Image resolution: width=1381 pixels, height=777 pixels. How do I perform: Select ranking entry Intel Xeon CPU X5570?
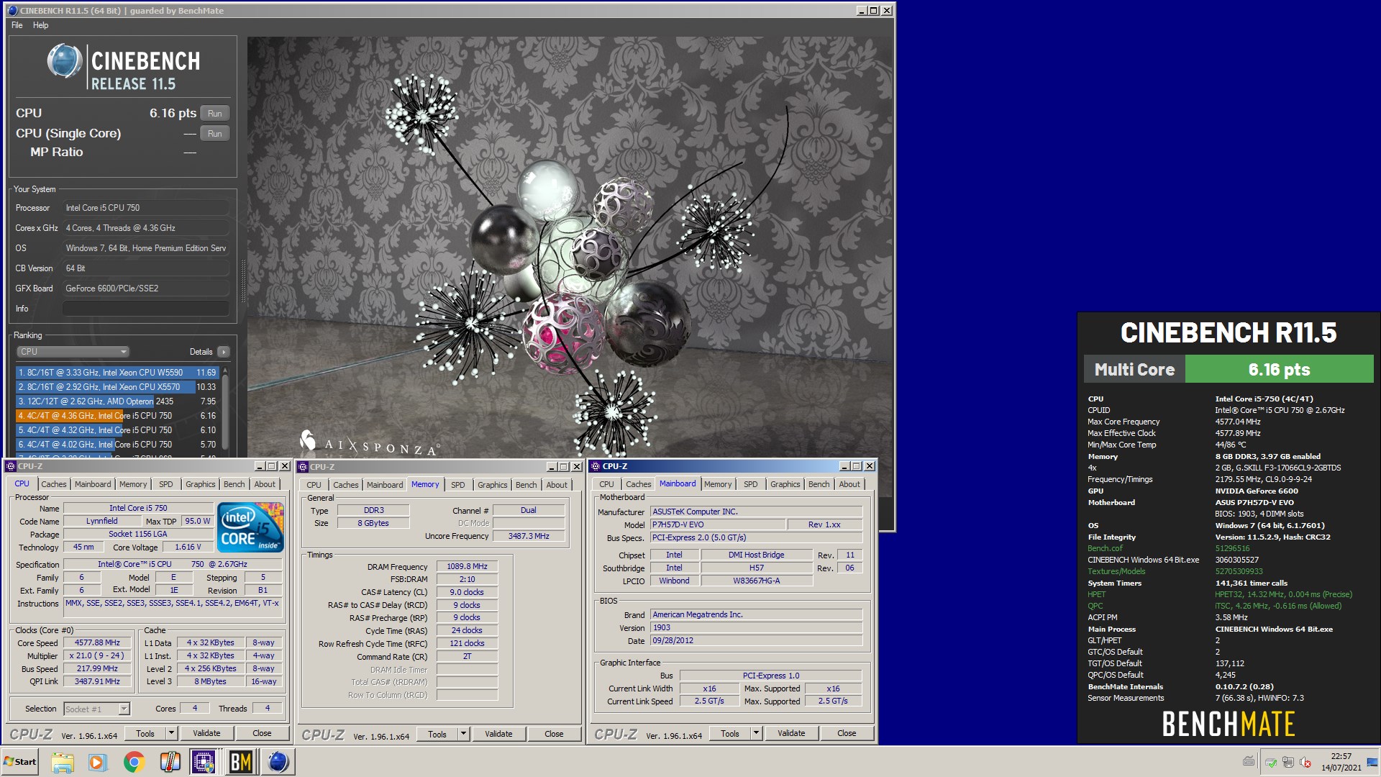[x=117, y=387]
